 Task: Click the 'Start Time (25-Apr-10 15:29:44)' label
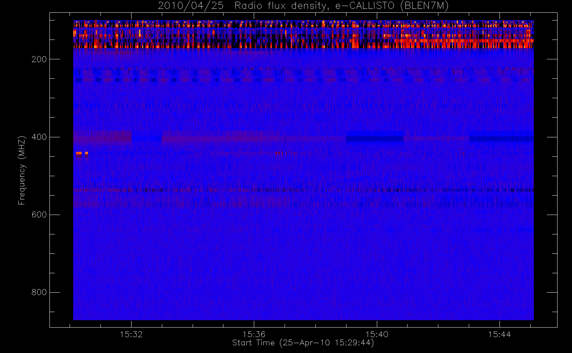(x=303, y=343)
